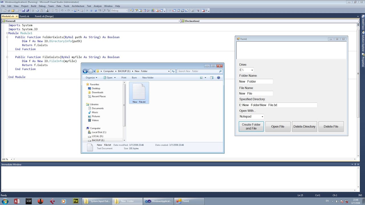Click Print in Explorer toolbar
This screenshot has height=205, width=365.
[124, 77]
